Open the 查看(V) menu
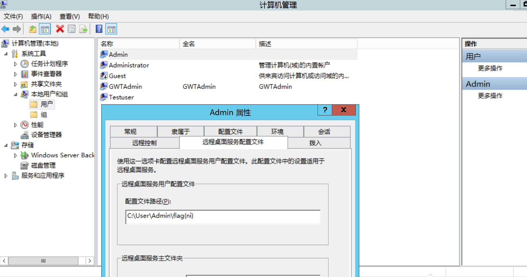 (69, 17)
